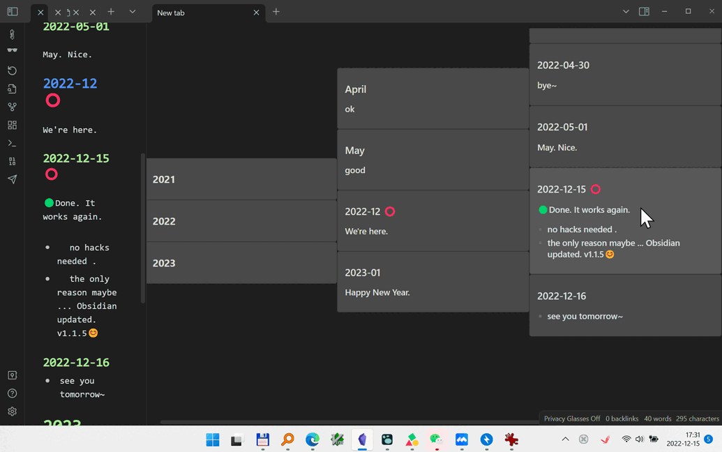Toggle Privacy Glasses Off in status bar
The width and height of the screenshot is (722, 452).
(x=571, y=419)
